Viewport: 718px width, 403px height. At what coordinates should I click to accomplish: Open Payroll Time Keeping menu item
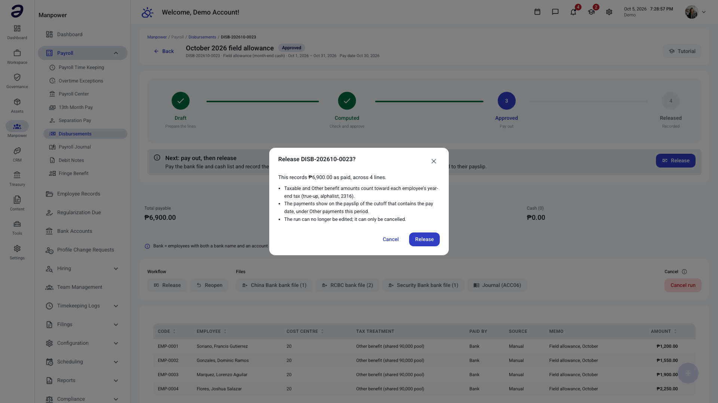(85, 68)
